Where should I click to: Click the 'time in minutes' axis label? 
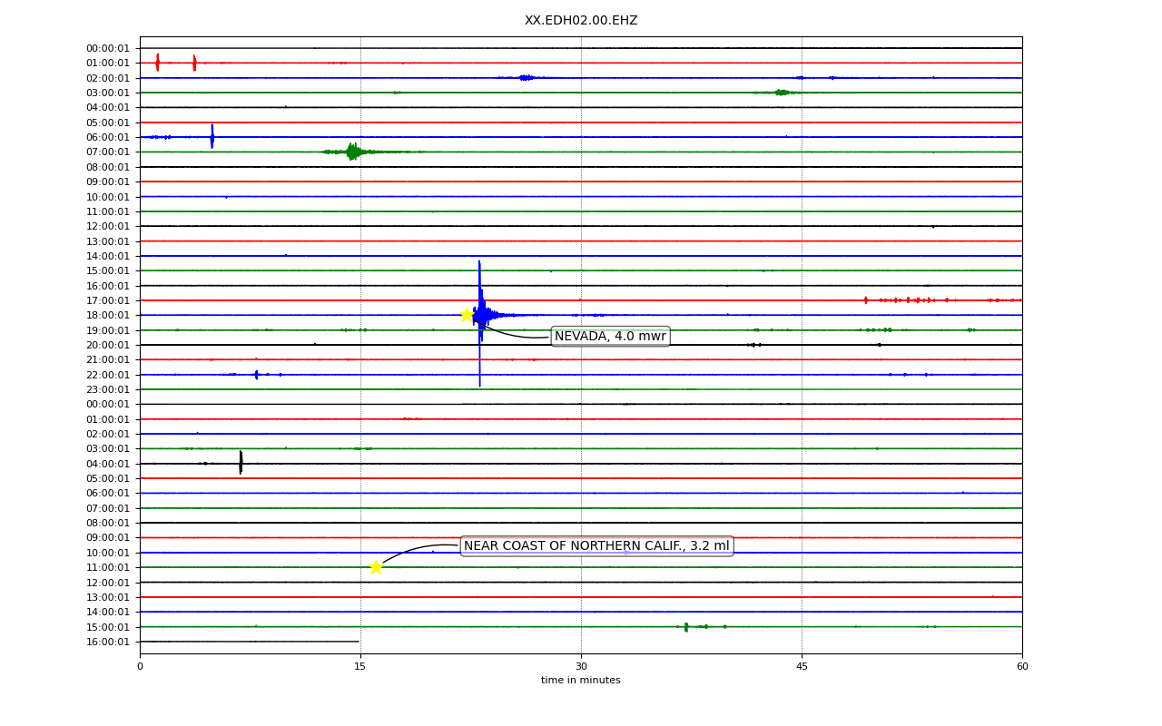pyautogui.click(x=581, y=681)
